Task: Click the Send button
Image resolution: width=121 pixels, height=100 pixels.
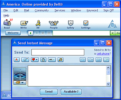Action: (x=49, y=92)
